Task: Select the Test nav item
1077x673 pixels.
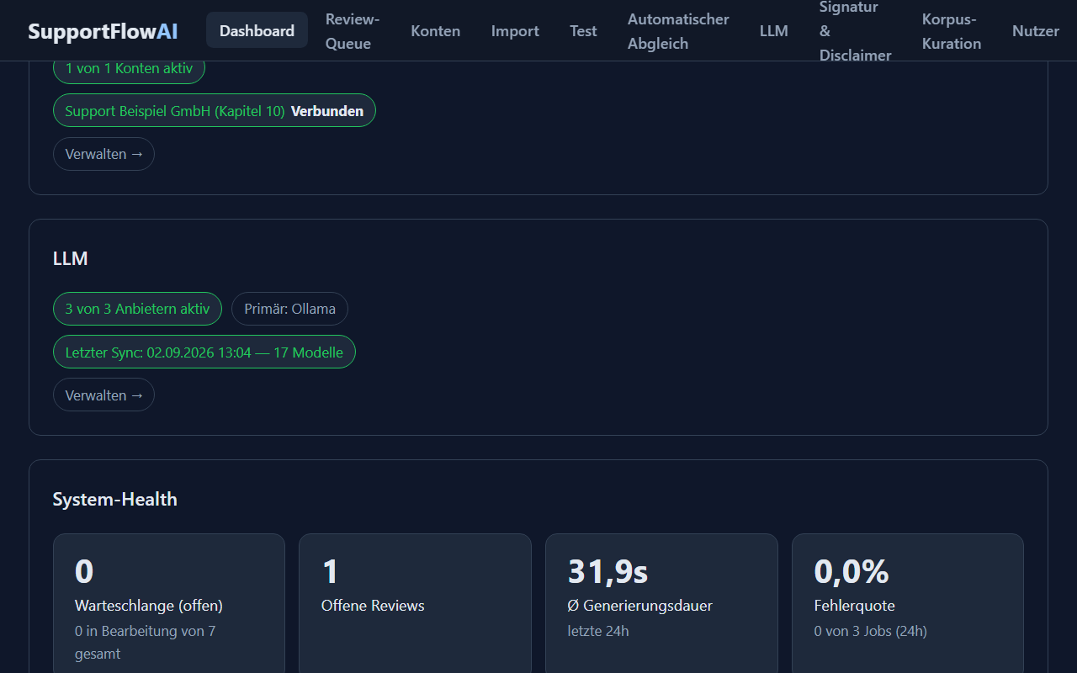Action: coord(583,30)
